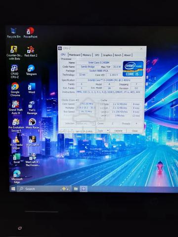Launch WarCraft III The Frozen Throne shortcut

click(x=33, y=159)
